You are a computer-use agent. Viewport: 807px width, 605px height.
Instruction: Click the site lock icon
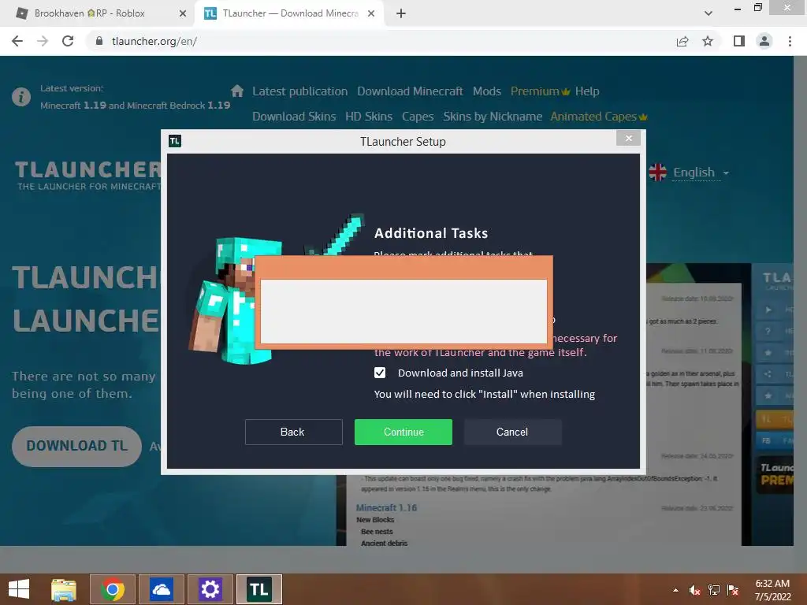pos(99,41)
